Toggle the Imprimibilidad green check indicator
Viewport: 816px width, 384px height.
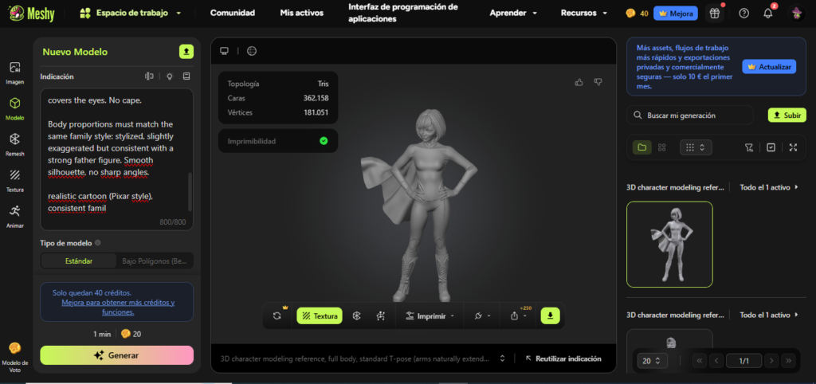[x=324, y=141]
